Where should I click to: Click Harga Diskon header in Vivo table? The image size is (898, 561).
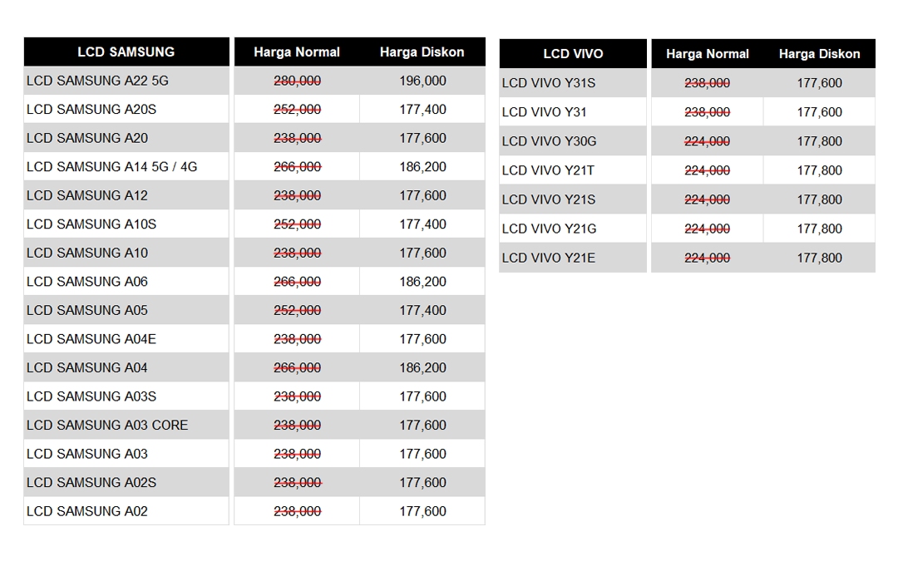pyautogui.click(x=819, y=54)
